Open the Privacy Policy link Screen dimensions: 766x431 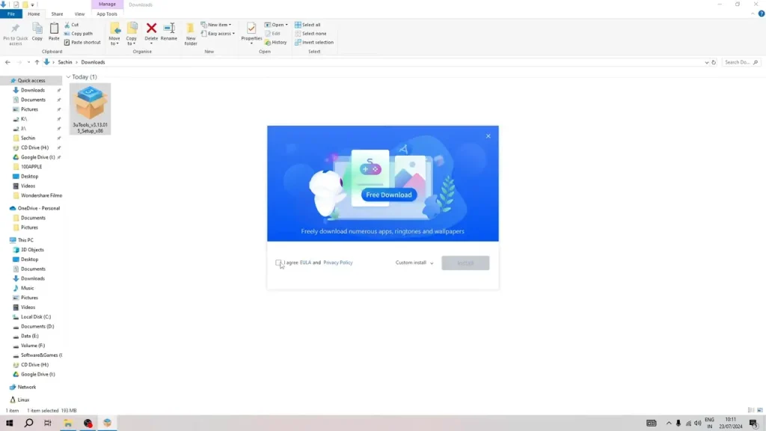(337, 263)
